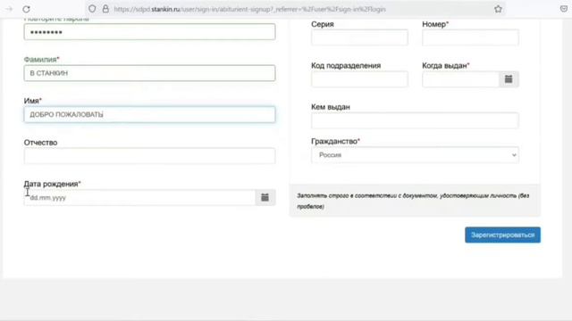572x321 pixels.
Task: Click the padlock site security icon
Action: coord(105,9)
